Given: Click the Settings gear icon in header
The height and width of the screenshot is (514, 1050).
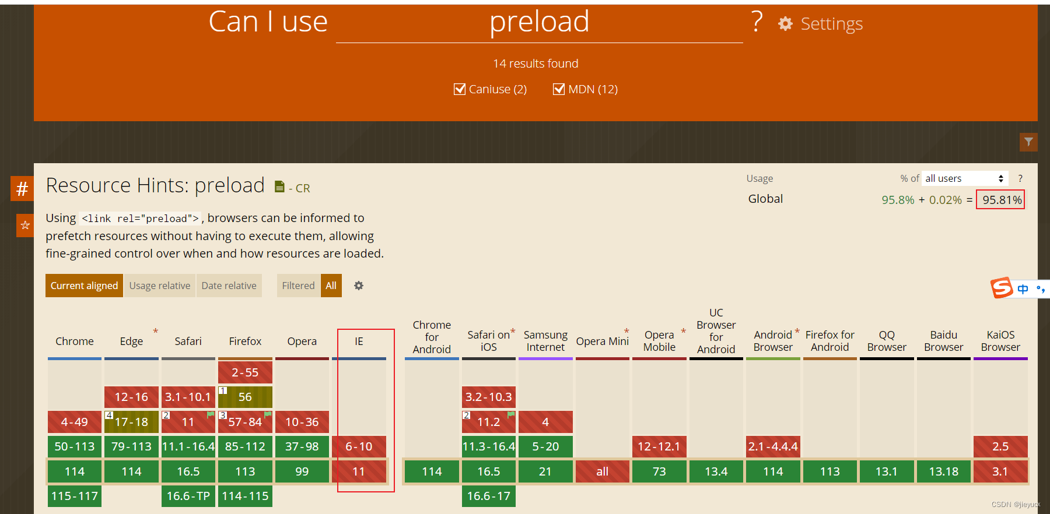Looking at the screenshot, I should point(785,24).
